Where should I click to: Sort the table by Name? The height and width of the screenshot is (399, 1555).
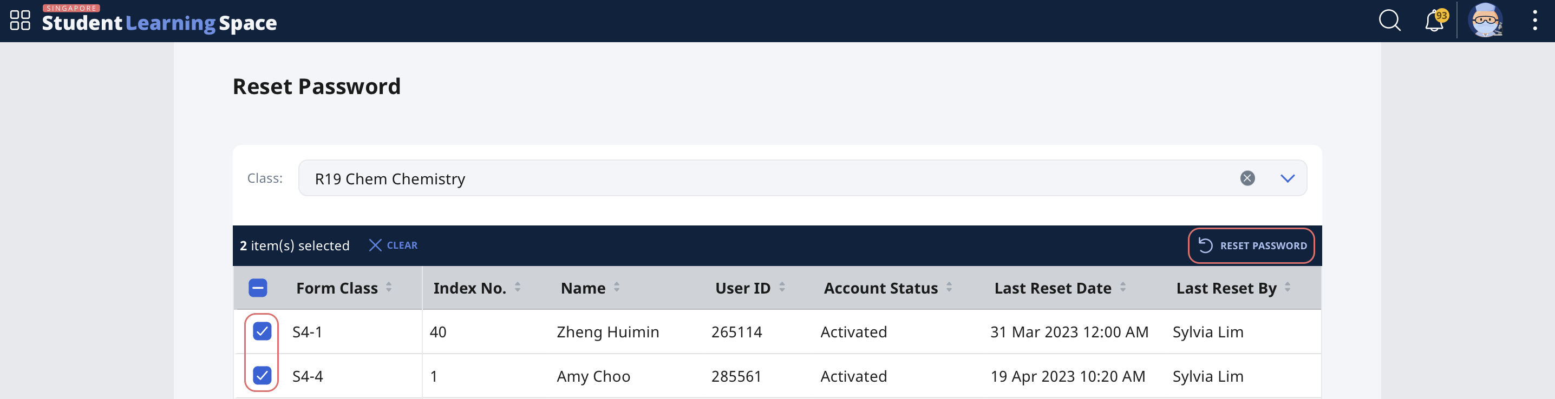coord(616,288)
